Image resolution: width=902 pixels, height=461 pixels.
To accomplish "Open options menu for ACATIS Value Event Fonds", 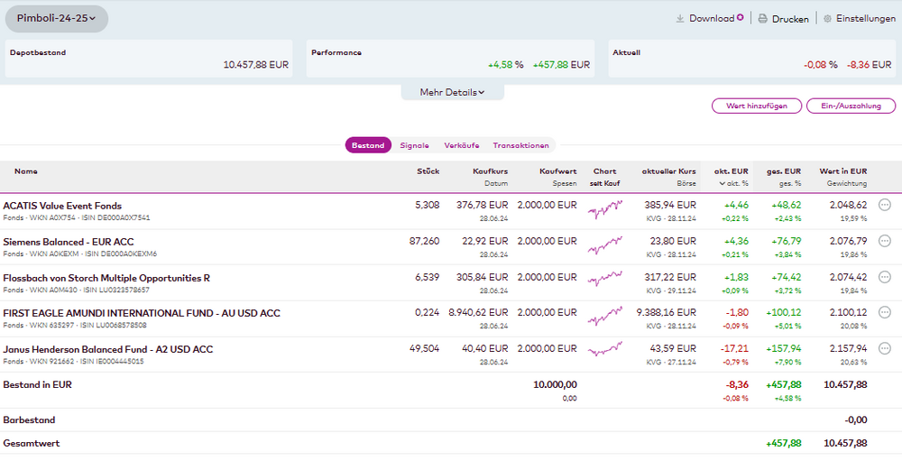I will (885, 205).
